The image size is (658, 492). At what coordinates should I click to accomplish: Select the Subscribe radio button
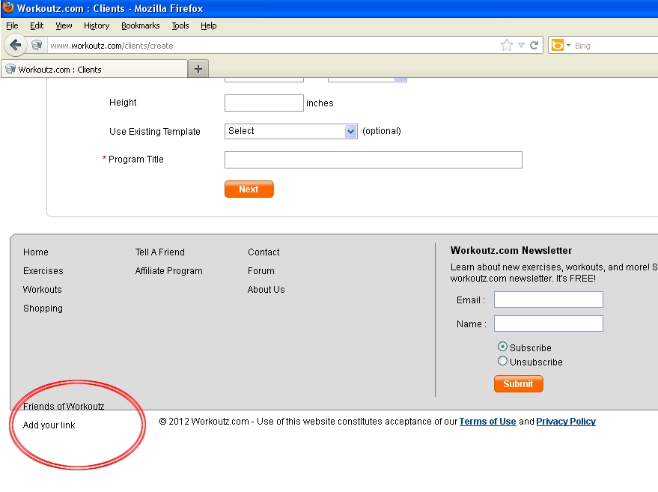pyautogui.click(x=502, y=347)
